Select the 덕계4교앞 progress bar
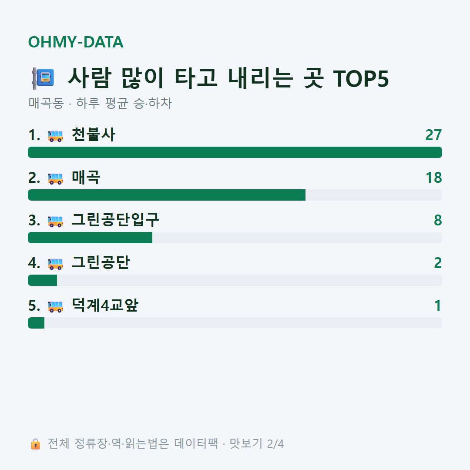Screen dimensions: 470x470 235,323
